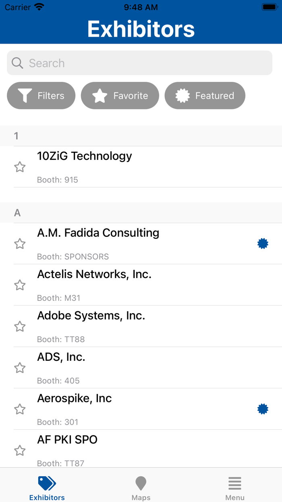
Task: Toggle favorite star for Actelis Networks, Inc.
Action: [20, 285]
